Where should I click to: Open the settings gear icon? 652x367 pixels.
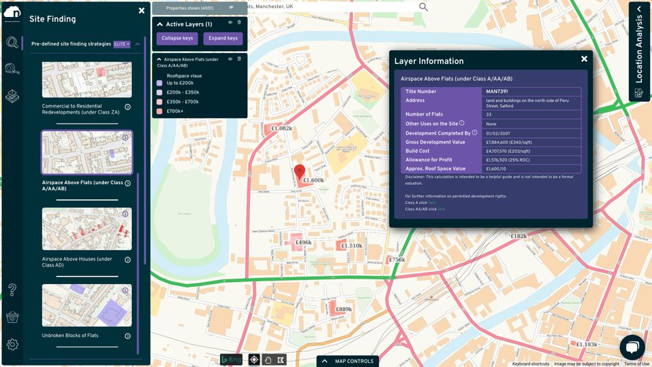(x=12, y=345)
